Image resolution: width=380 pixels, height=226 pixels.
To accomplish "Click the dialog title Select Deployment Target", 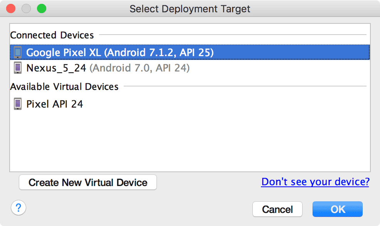I will [190, 8].
